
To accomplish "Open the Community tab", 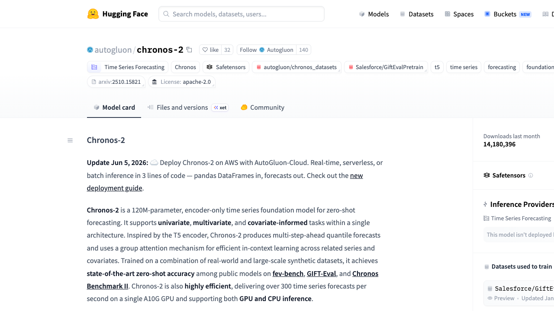I will tap(262, 108).
